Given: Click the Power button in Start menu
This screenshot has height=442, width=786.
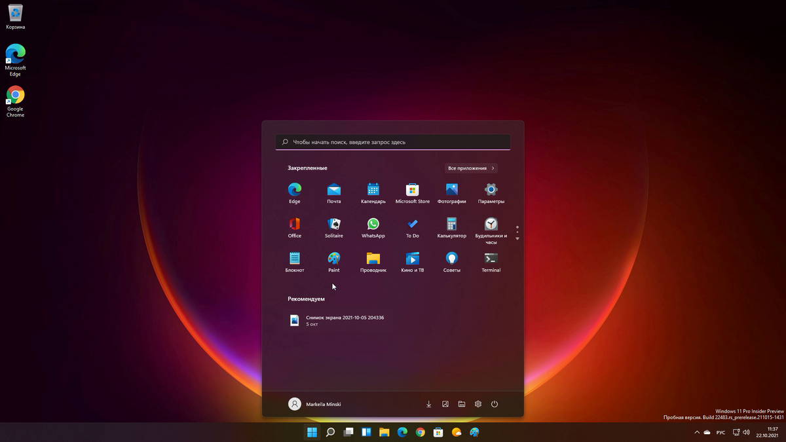Looking at the screenshot, I should coord(495,404).
